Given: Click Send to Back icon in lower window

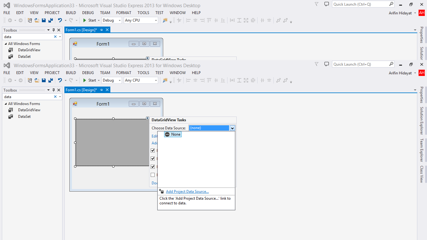Looking at the screenshot, I should pos(285,80).
